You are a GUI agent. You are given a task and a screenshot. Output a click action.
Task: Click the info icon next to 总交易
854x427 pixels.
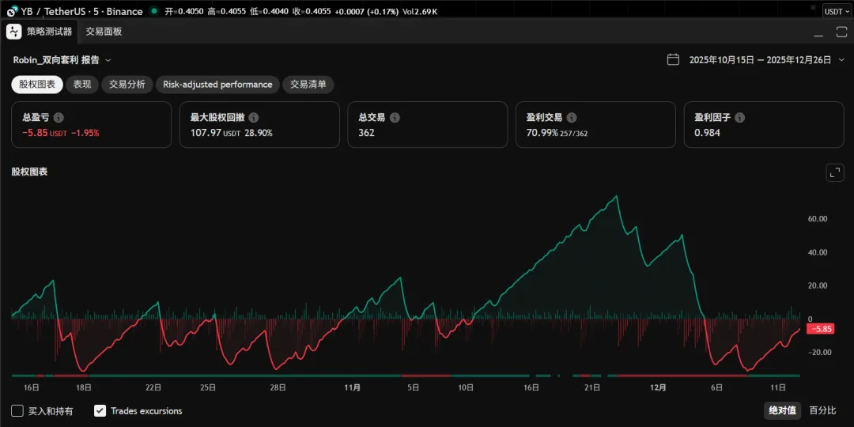coord(395,117)
